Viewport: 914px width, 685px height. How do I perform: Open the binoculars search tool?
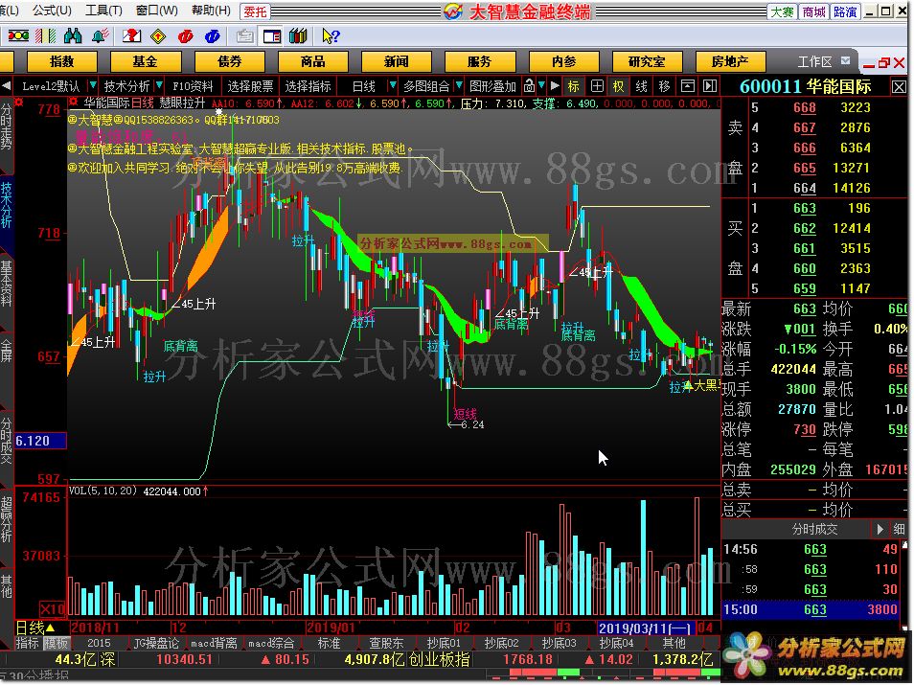pos(73,36)
